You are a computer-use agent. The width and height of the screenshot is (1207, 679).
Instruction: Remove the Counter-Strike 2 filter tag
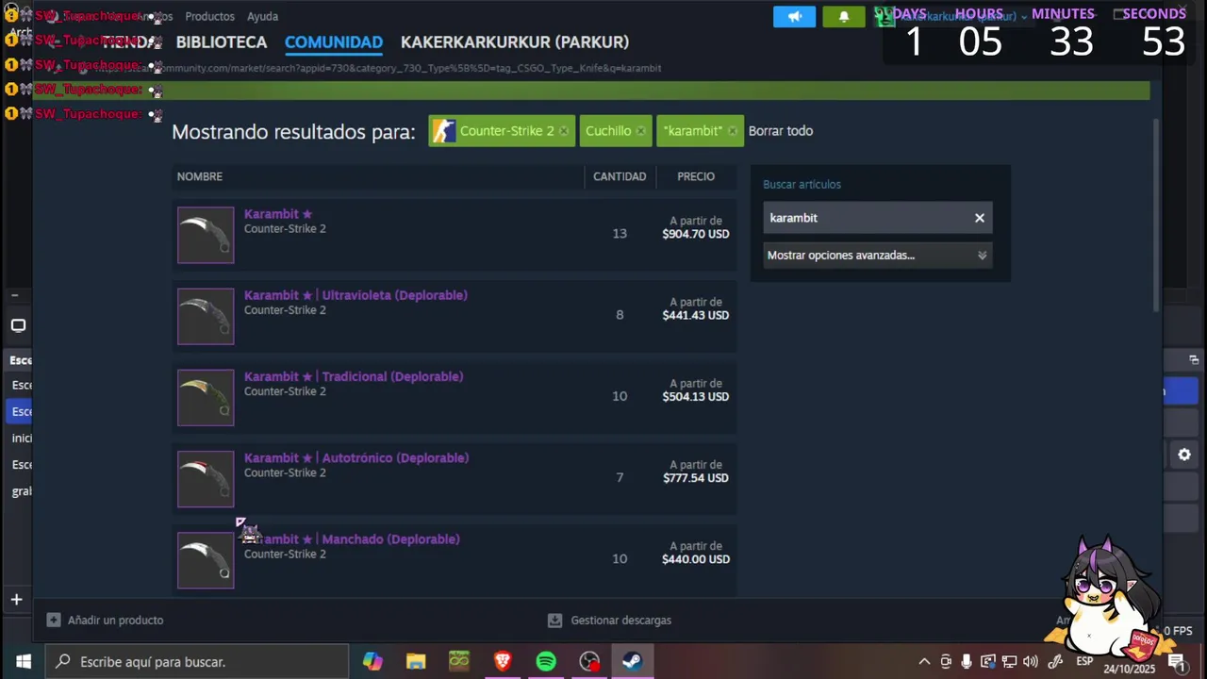coord(564,131)
